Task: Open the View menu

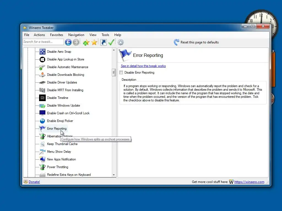Action: click(x=93, y=35)
